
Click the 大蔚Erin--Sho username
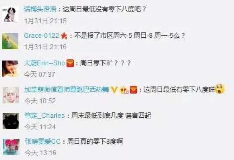(44, 63)
